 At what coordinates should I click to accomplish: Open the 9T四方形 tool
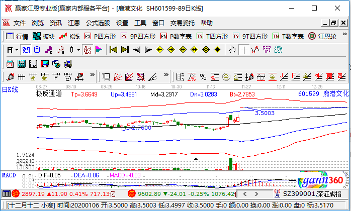(x=250, y=36)
